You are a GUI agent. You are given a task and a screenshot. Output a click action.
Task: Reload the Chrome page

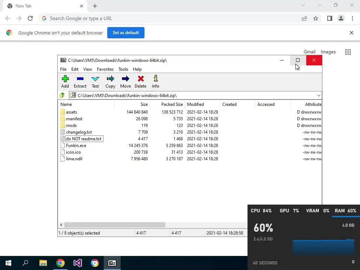click(30, 18)
